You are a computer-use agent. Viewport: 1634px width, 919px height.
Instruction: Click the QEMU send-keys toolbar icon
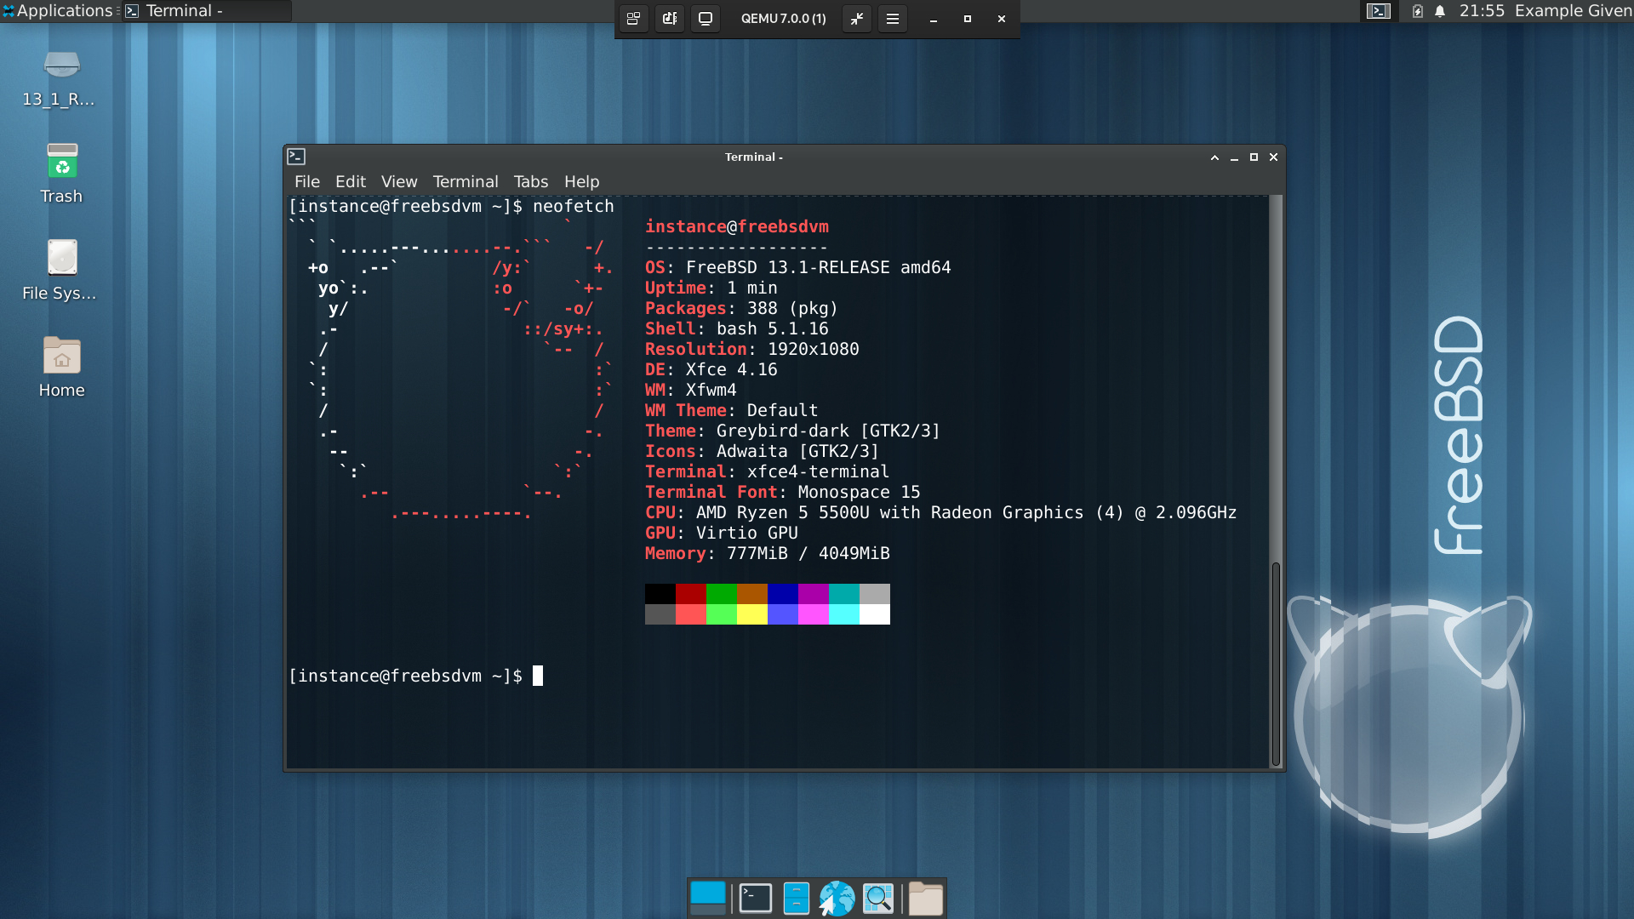coord(634,19)
